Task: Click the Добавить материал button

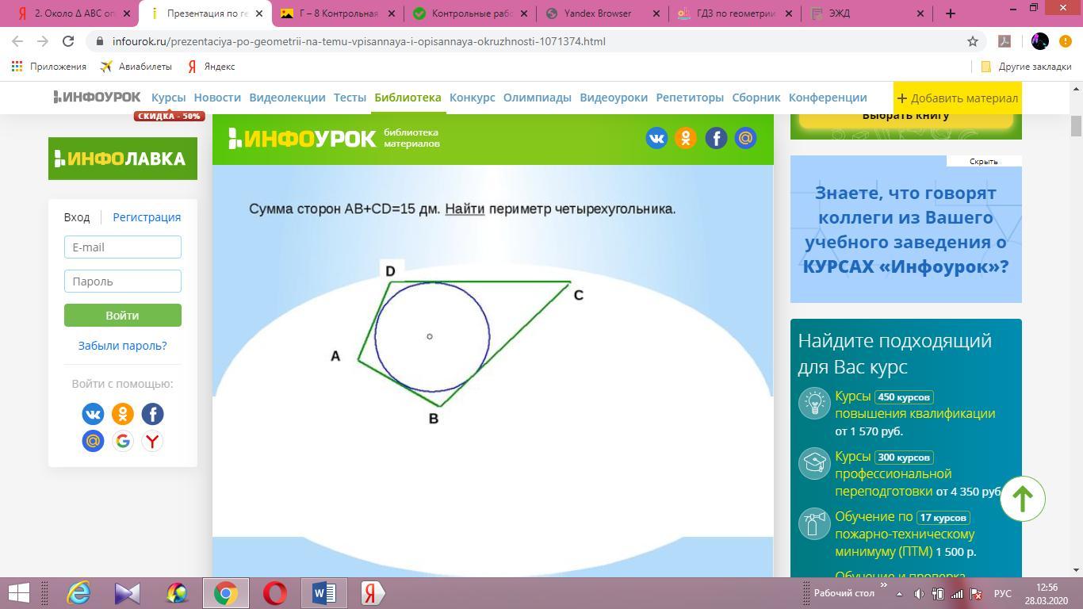Action: click(x=958, y=98)
